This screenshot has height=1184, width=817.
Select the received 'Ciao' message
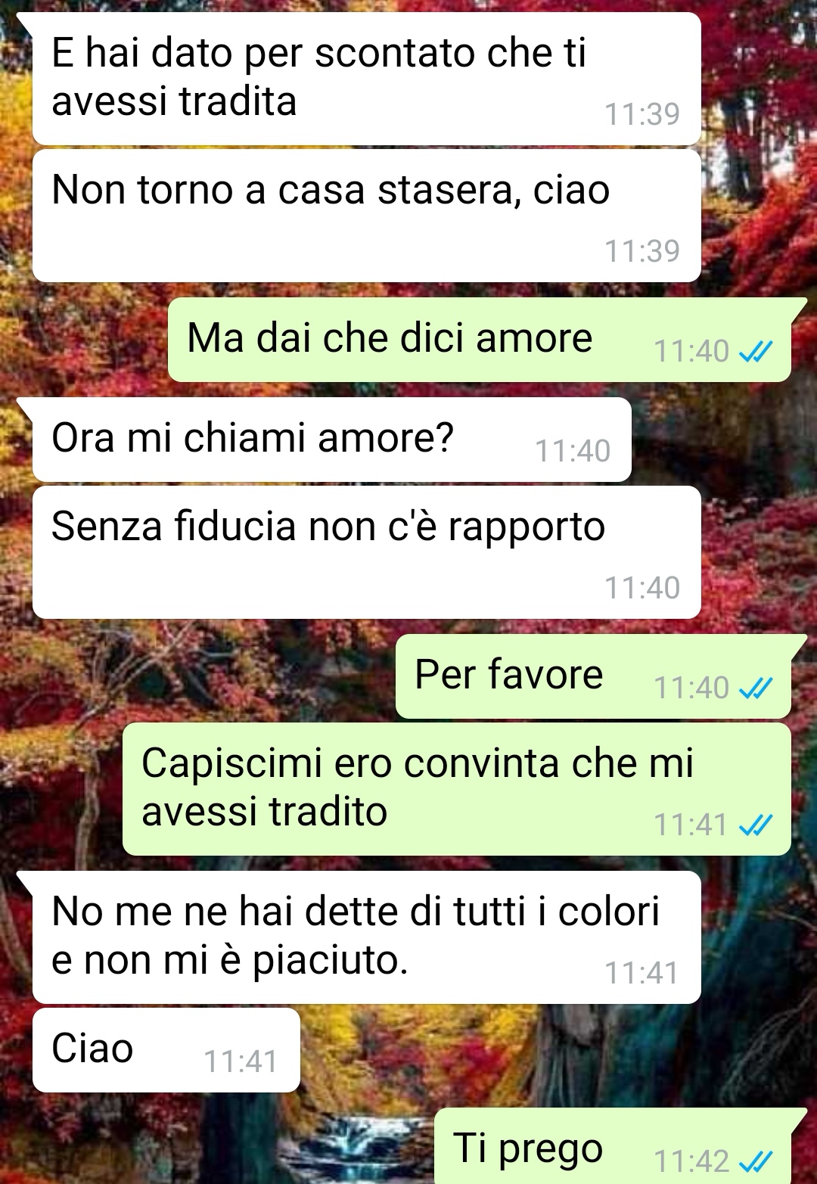coord(166,1050)
